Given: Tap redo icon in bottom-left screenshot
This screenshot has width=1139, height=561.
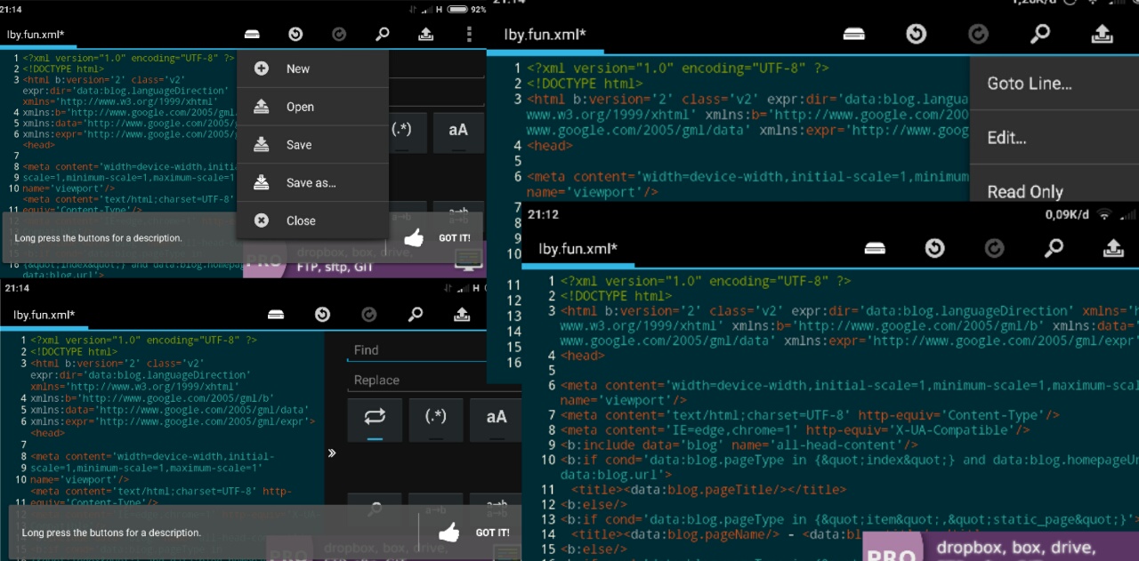Looking at the screenshot, I should (x=368, y=314).
